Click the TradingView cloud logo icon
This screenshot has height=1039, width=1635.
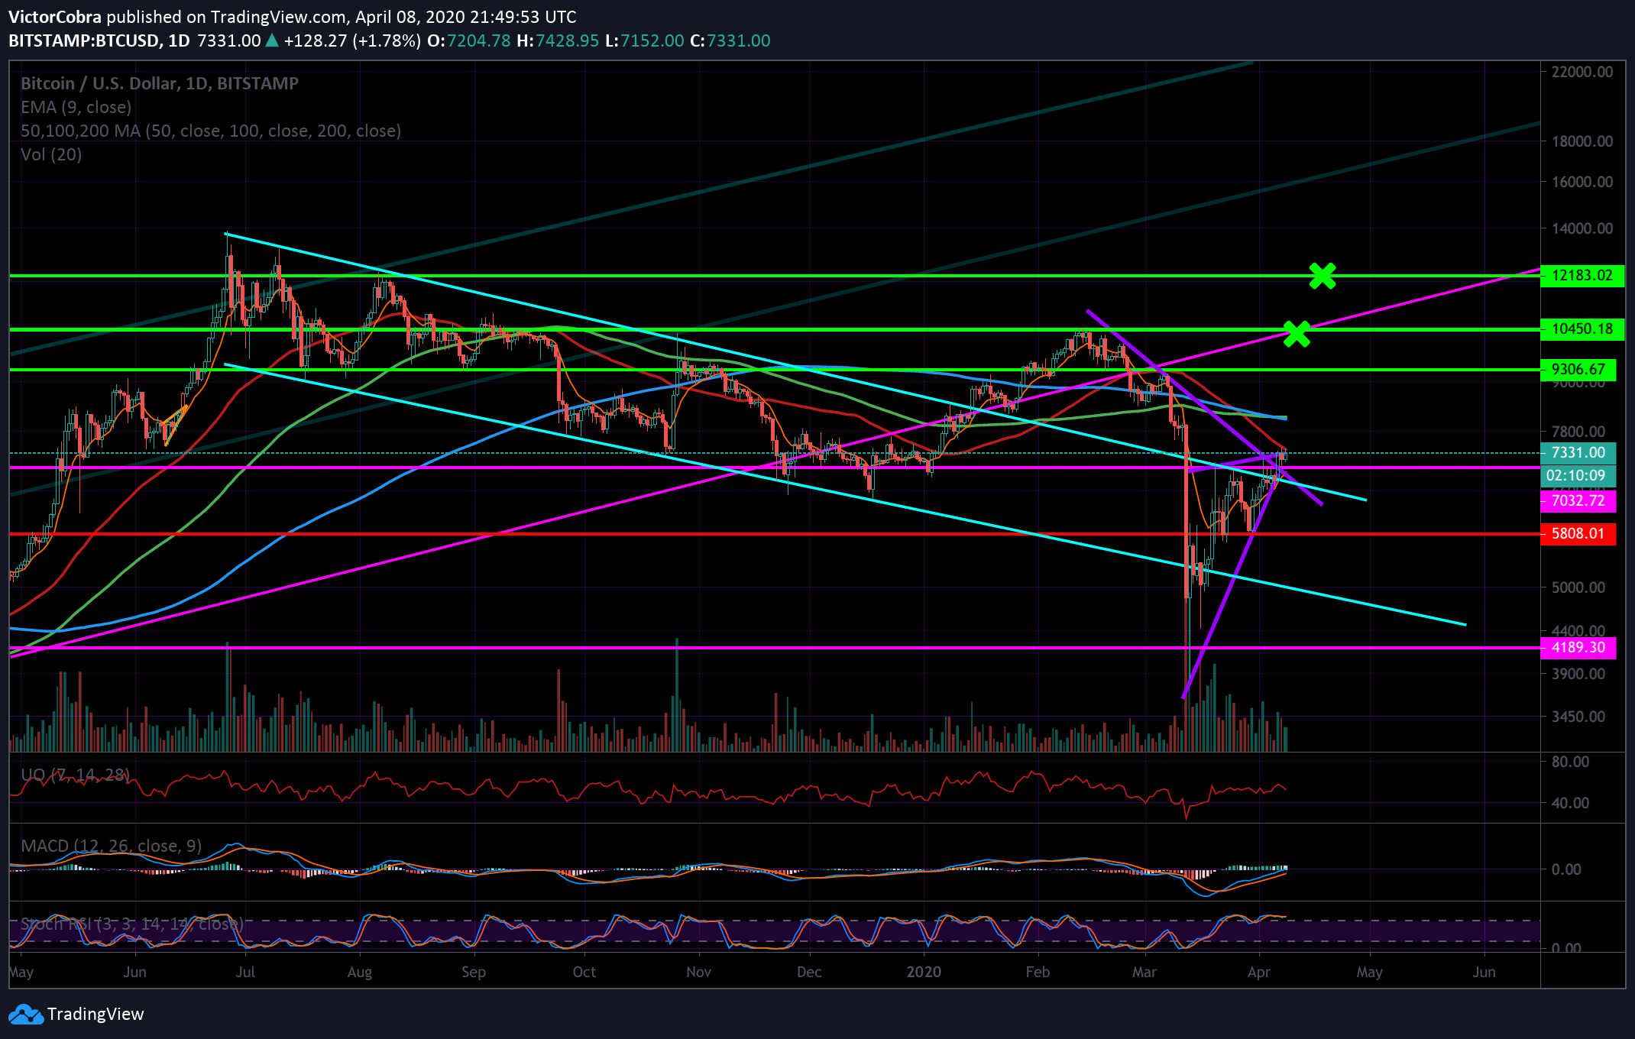tap(25, 1015)
